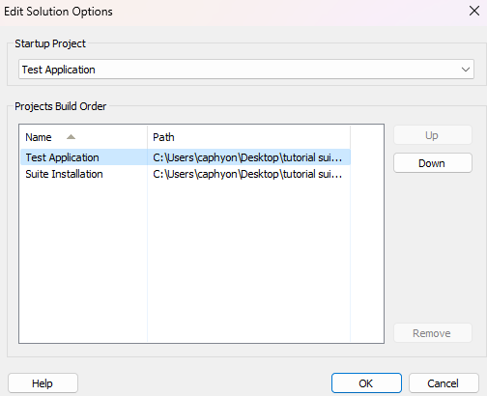Select the Suite Installation row
Screen dimensions: 487x396
point(186,174)
